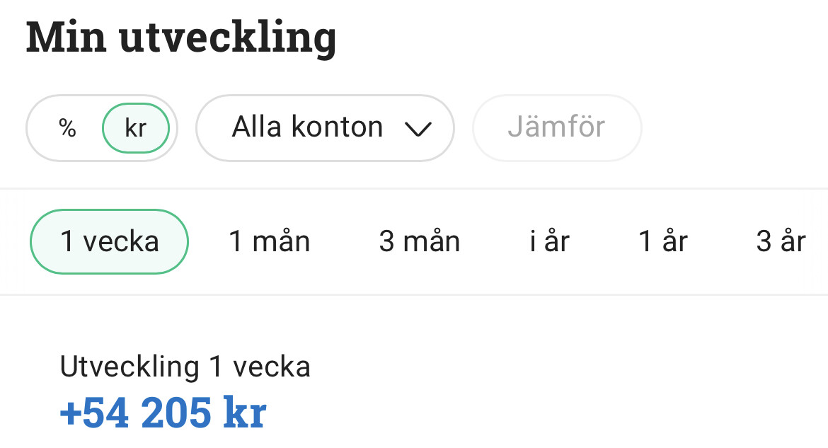
Task: Open the Alla konton account dropdown
Action: point(325,128)
